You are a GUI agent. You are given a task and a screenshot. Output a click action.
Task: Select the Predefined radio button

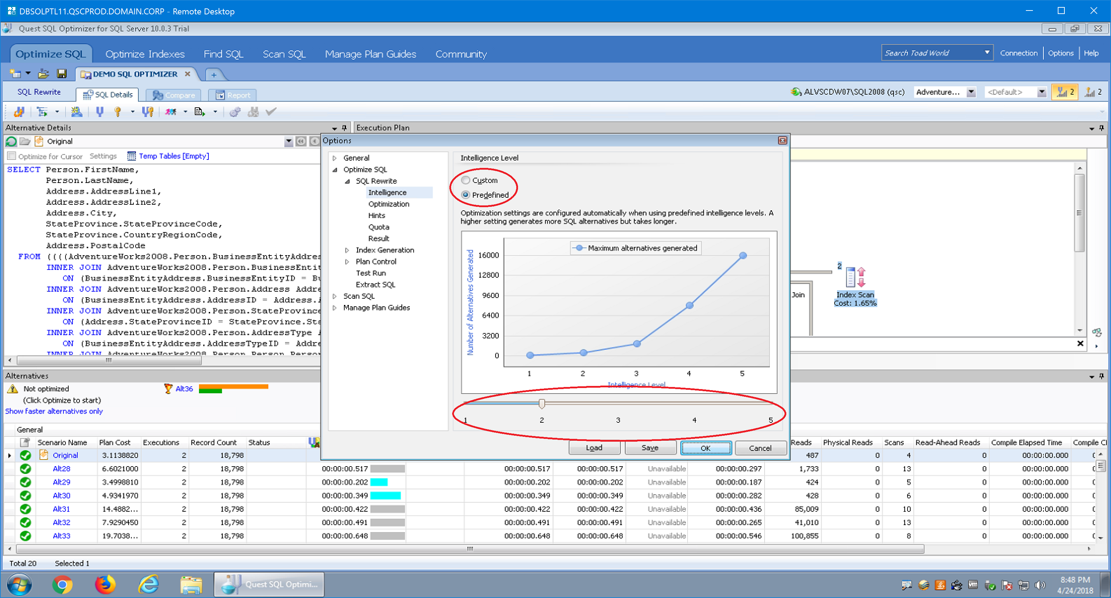click(x=465, y=195)
